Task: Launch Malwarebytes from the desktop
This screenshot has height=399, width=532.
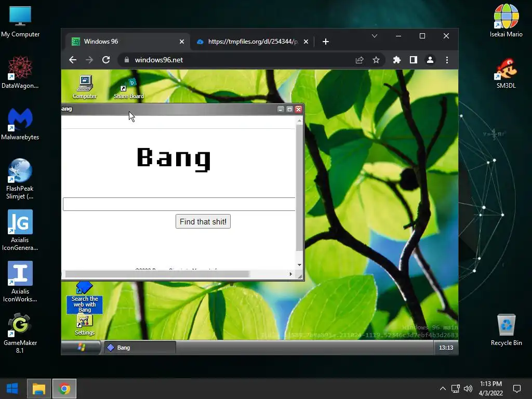Action: click(20, 124)
